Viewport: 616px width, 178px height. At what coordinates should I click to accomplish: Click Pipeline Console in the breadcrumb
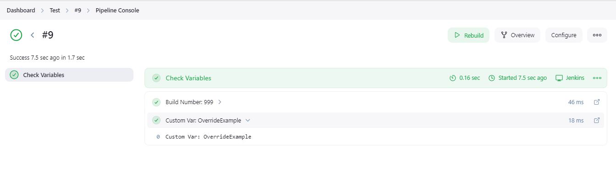point(117,10)
